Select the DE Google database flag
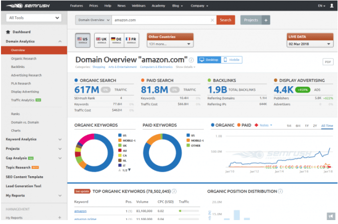Viewport: 338px width, 224px height. pos(116,40)
